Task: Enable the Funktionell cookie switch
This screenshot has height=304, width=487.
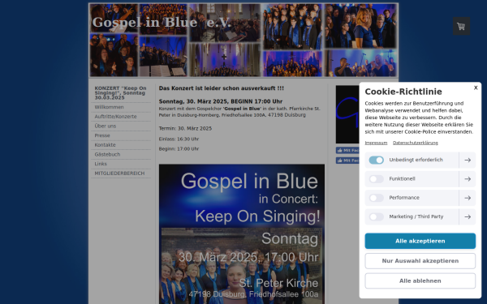Action: click(x=376, y=179)
